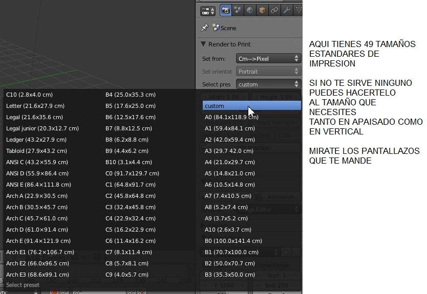Pick C1 (64.8x91.7 cm) from list
427x294 pixels.
click(131, 185)
